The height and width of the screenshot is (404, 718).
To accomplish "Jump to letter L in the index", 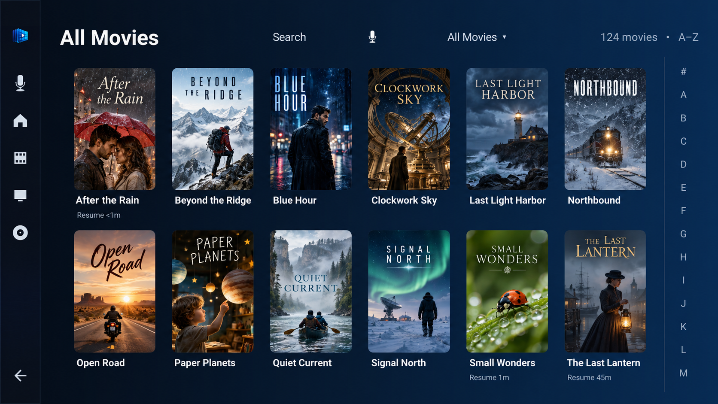I will (x=683, y=350).
